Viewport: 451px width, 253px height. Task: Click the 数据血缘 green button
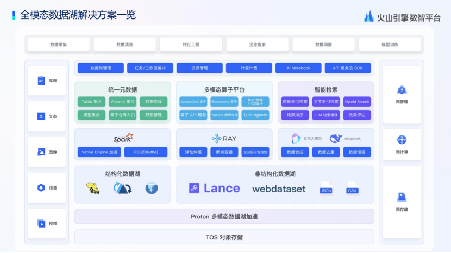pyautogui.click(x=154, y=101)
